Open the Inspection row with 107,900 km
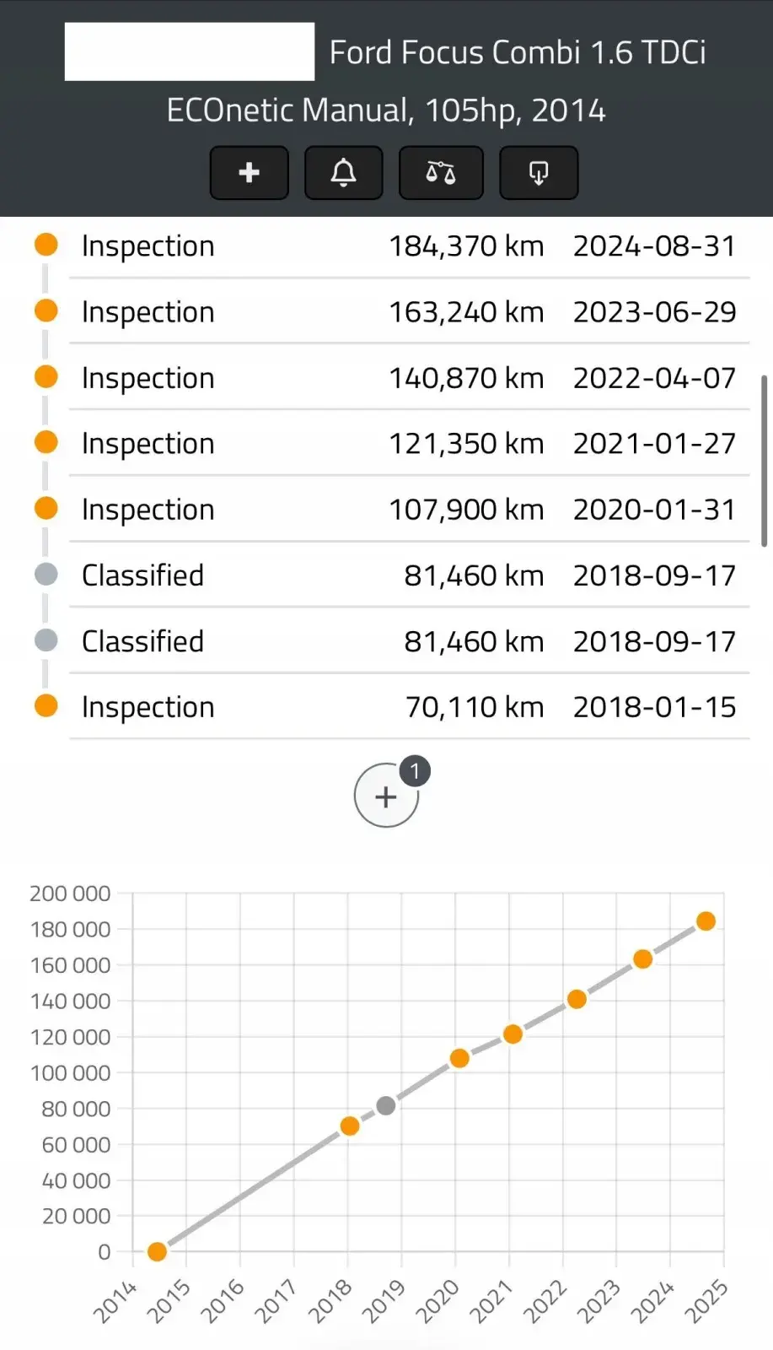The height and width of the screenshot is (1350, 773). (409, 509)
